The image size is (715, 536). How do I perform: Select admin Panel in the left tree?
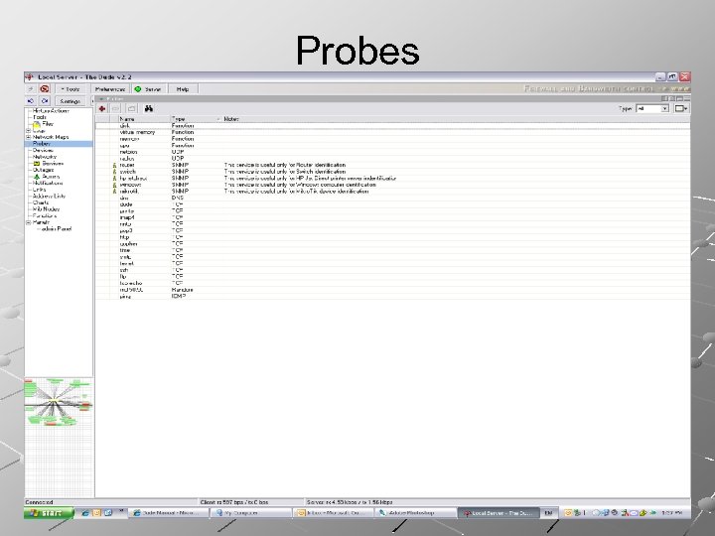(x=57, y=229)
